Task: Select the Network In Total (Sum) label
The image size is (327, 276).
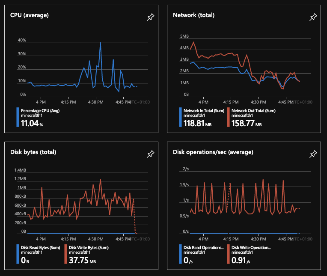Action: (x=204, y=111)
